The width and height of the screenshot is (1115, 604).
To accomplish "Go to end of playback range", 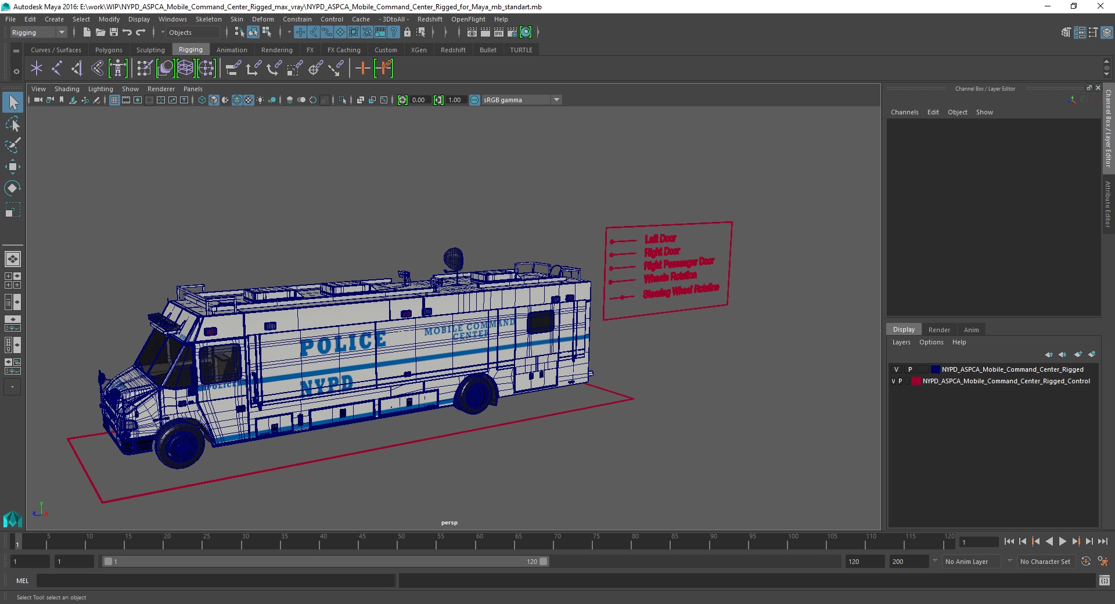I will (x=1102, y=541).
